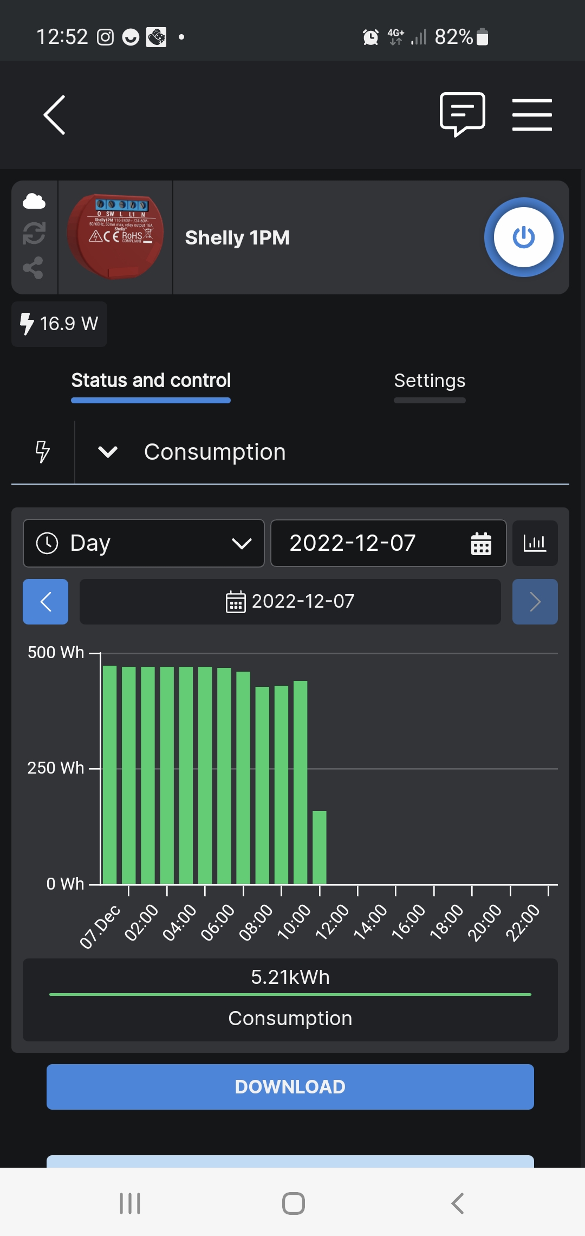Tap the share device icon
Viewport: 585px width, 1236px height.
coord(34,268)
